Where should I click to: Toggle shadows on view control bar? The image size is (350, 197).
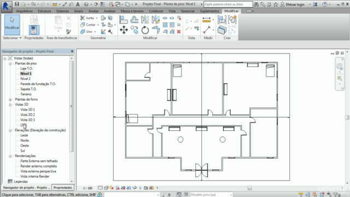tap(118, 188)
